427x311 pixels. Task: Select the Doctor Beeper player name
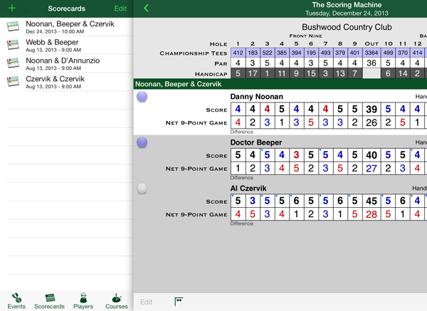click(x=256, y=142)
